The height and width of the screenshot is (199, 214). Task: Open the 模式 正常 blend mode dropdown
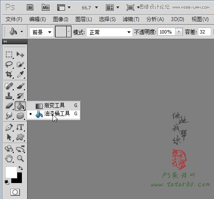[x=109, y=32]
